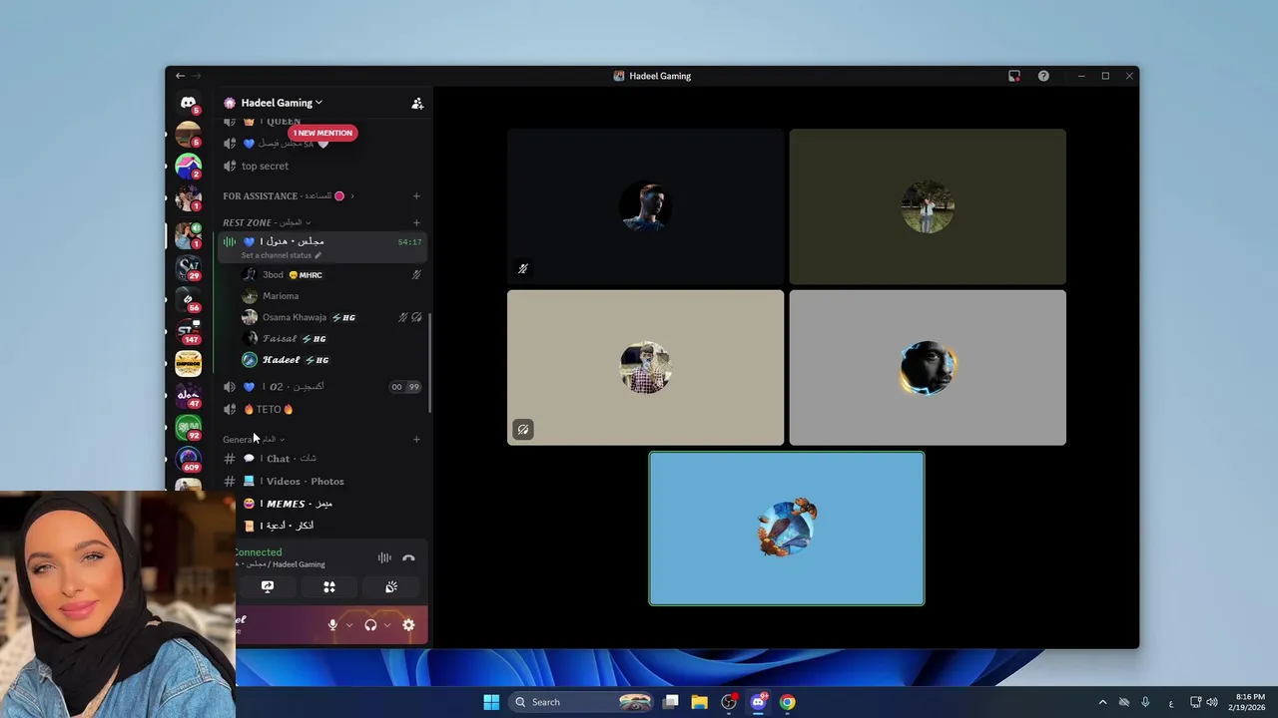
Task: Jump to the 1 NEW MENTION pill
Action: [x=322, y=133]
